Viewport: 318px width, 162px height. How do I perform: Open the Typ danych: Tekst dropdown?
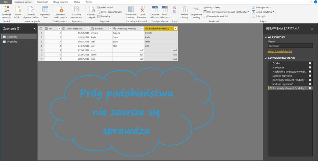pyautogui.click(x=212, y=7)
